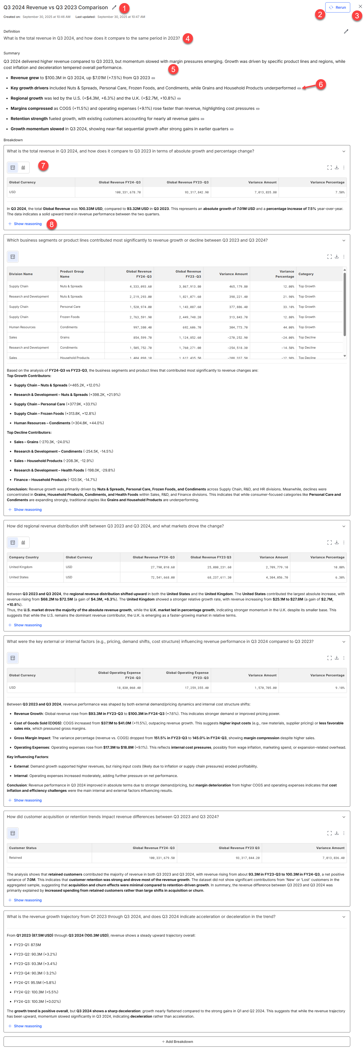
Task: Open more options menu for the operating expense table
Action: (x=344, y=658)
